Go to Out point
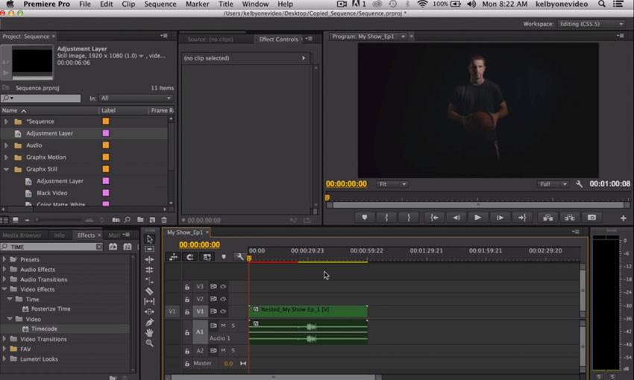Image resolution: width=634 pixels, height=380 pixels. (x=522, y=218)
